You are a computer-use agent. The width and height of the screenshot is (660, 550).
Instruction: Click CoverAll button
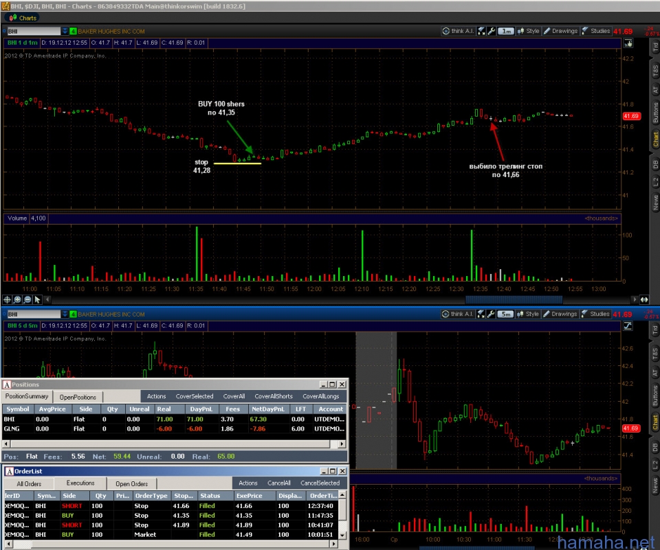(234, 396)
